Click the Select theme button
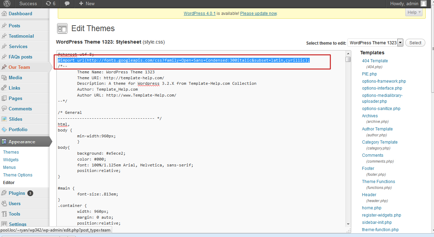This screenshot has width=434, height=237. coord(415,43)
